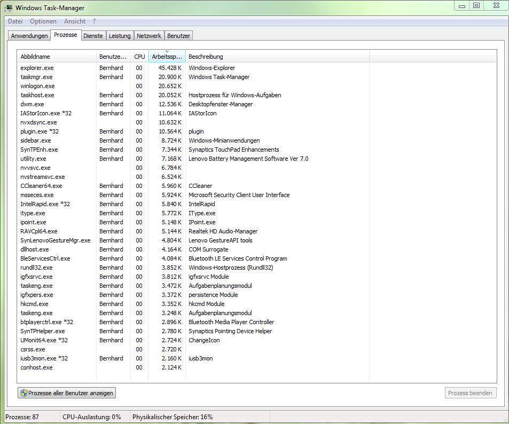Screen dimensions: 509x424
Task: Switch to the Anwendungen tab
Action: (29, 36)
